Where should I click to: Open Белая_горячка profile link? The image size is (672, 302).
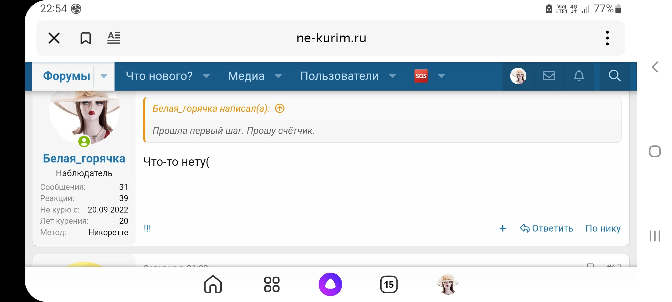(83, 159)
